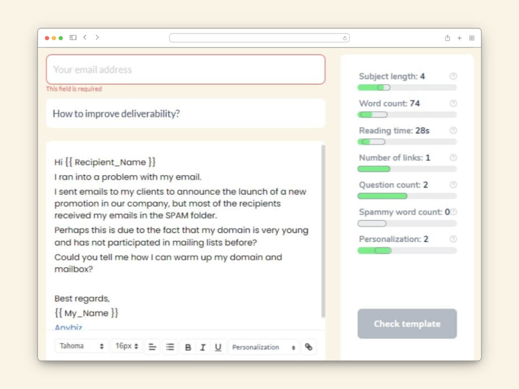Click the Word count: 74 label

coord(389,103)
